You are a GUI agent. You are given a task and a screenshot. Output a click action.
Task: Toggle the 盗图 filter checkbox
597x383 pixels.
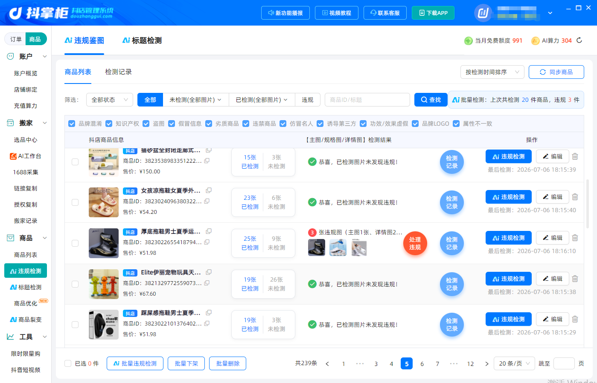point(146,124)
